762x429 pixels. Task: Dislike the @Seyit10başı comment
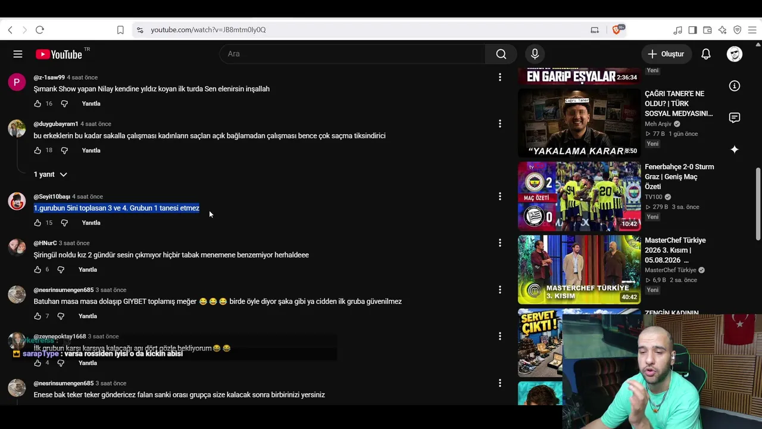(x=64, y=223)
